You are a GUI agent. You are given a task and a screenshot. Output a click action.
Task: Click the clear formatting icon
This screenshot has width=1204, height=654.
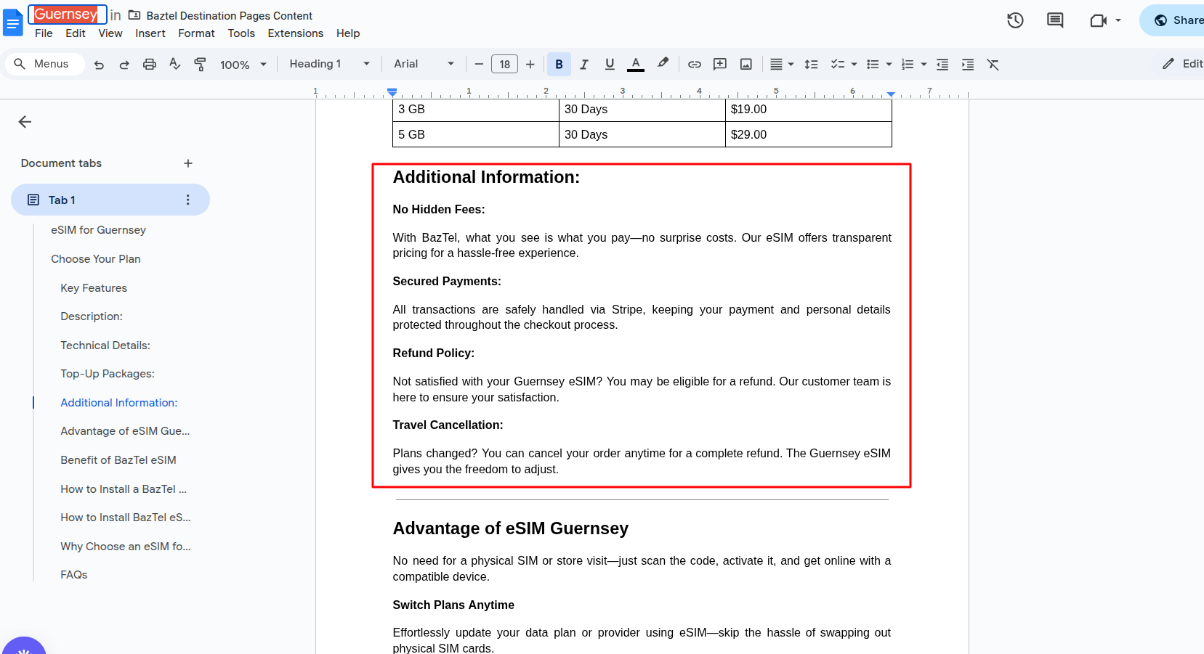tap(993, 65)
